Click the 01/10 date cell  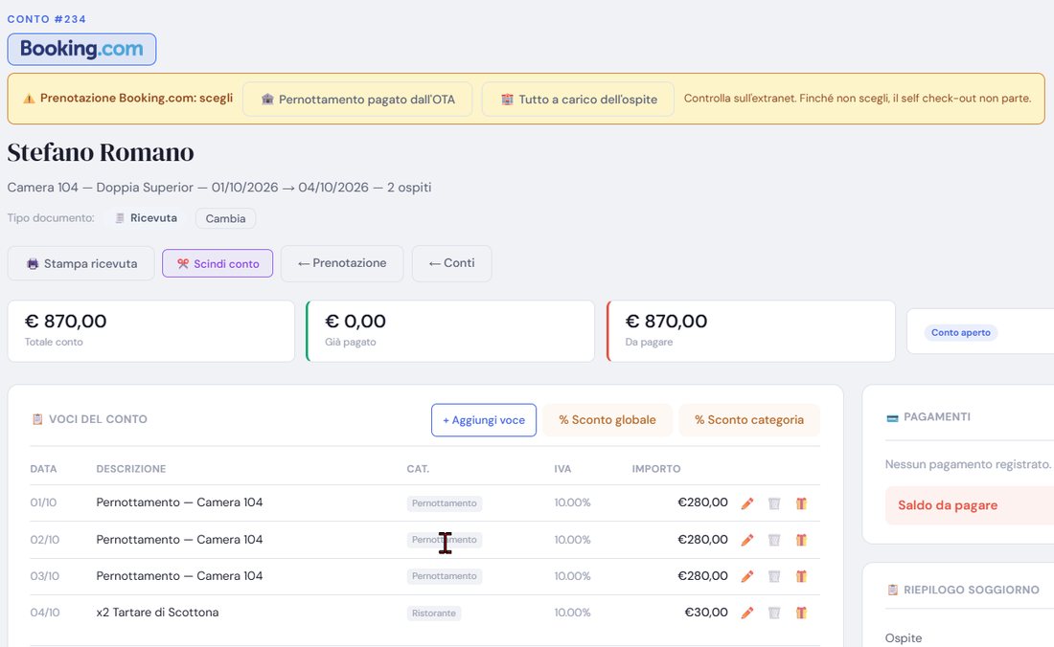(x=44, y=502)
